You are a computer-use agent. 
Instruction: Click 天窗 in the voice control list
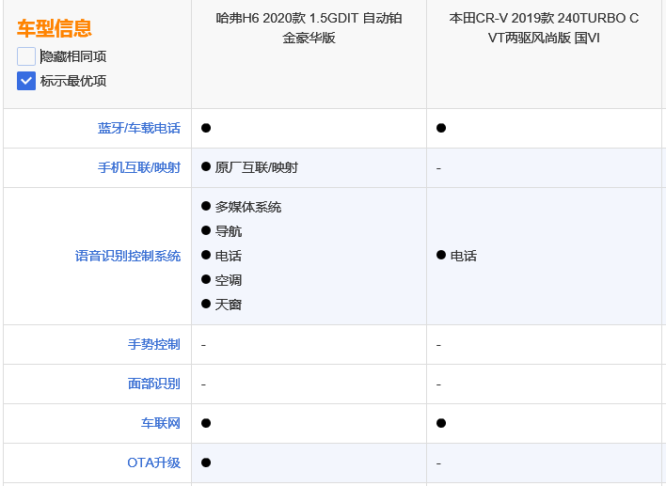tap(228, 305)
